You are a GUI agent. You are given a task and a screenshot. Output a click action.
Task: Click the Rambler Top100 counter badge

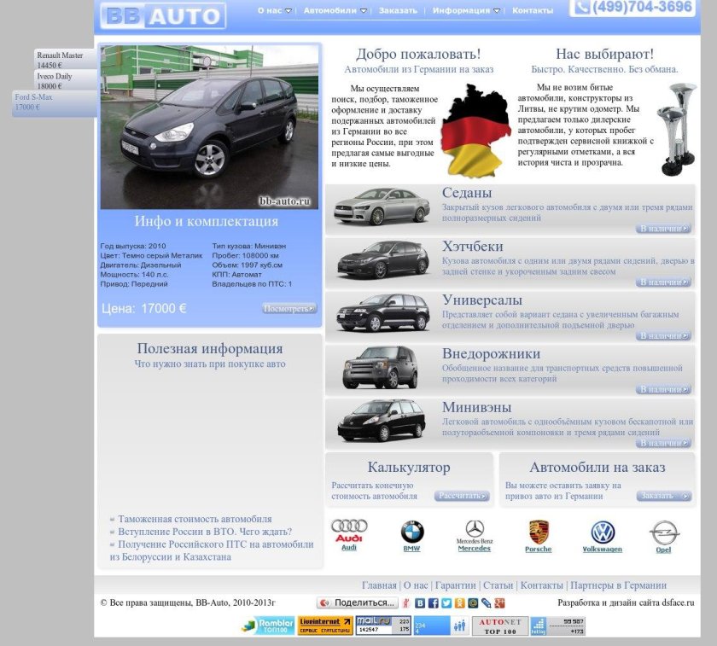[x=267, y=626]
